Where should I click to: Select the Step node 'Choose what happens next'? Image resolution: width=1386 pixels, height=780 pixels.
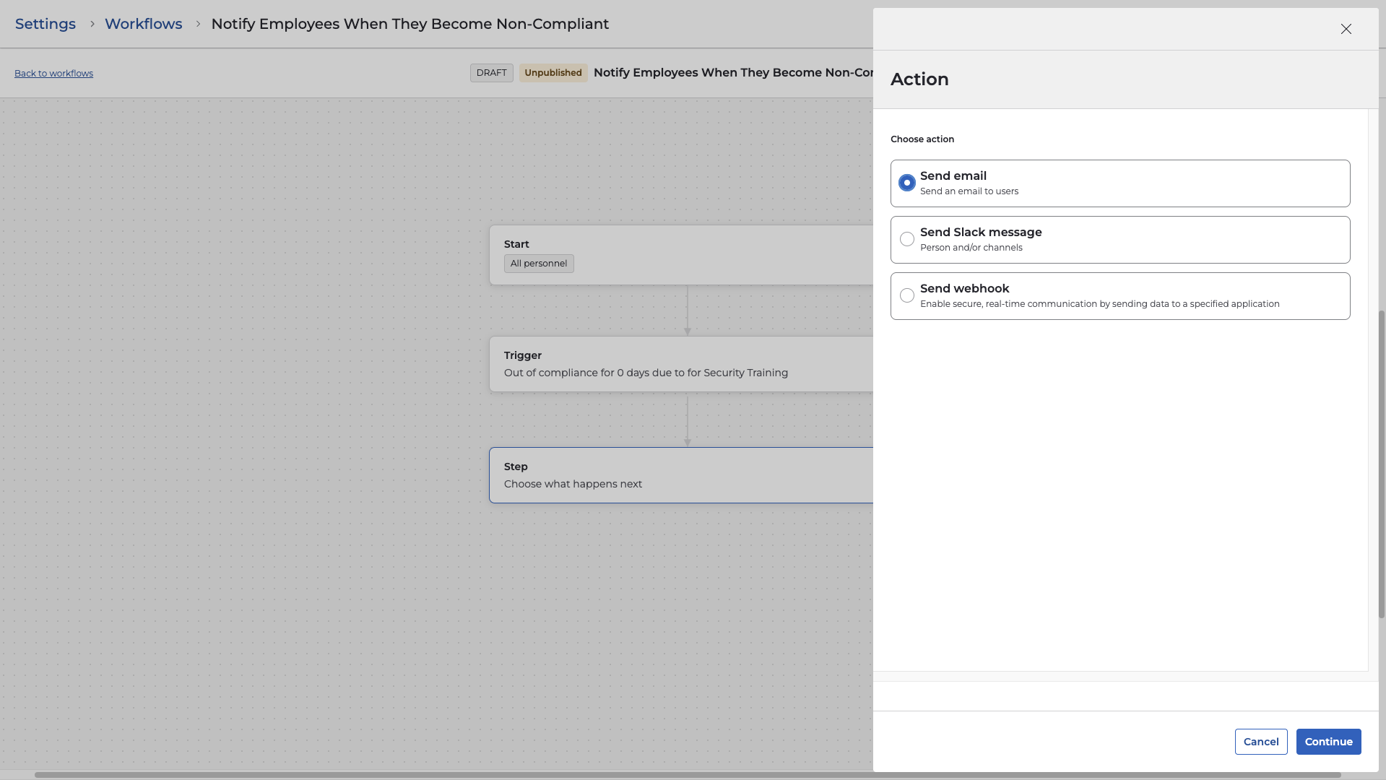679,475
